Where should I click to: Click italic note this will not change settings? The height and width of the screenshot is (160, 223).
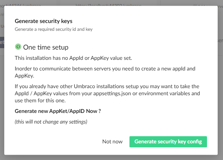tap(51, 122)
